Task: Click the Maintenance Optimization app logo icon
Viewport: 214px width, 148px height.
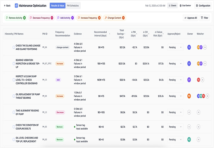Action: point(16,6)
